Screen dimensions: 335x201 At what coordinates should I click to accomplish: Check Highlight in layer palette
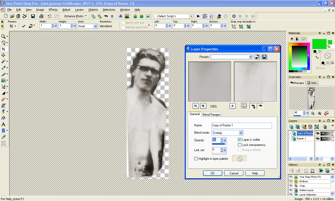tap(196, 158)
